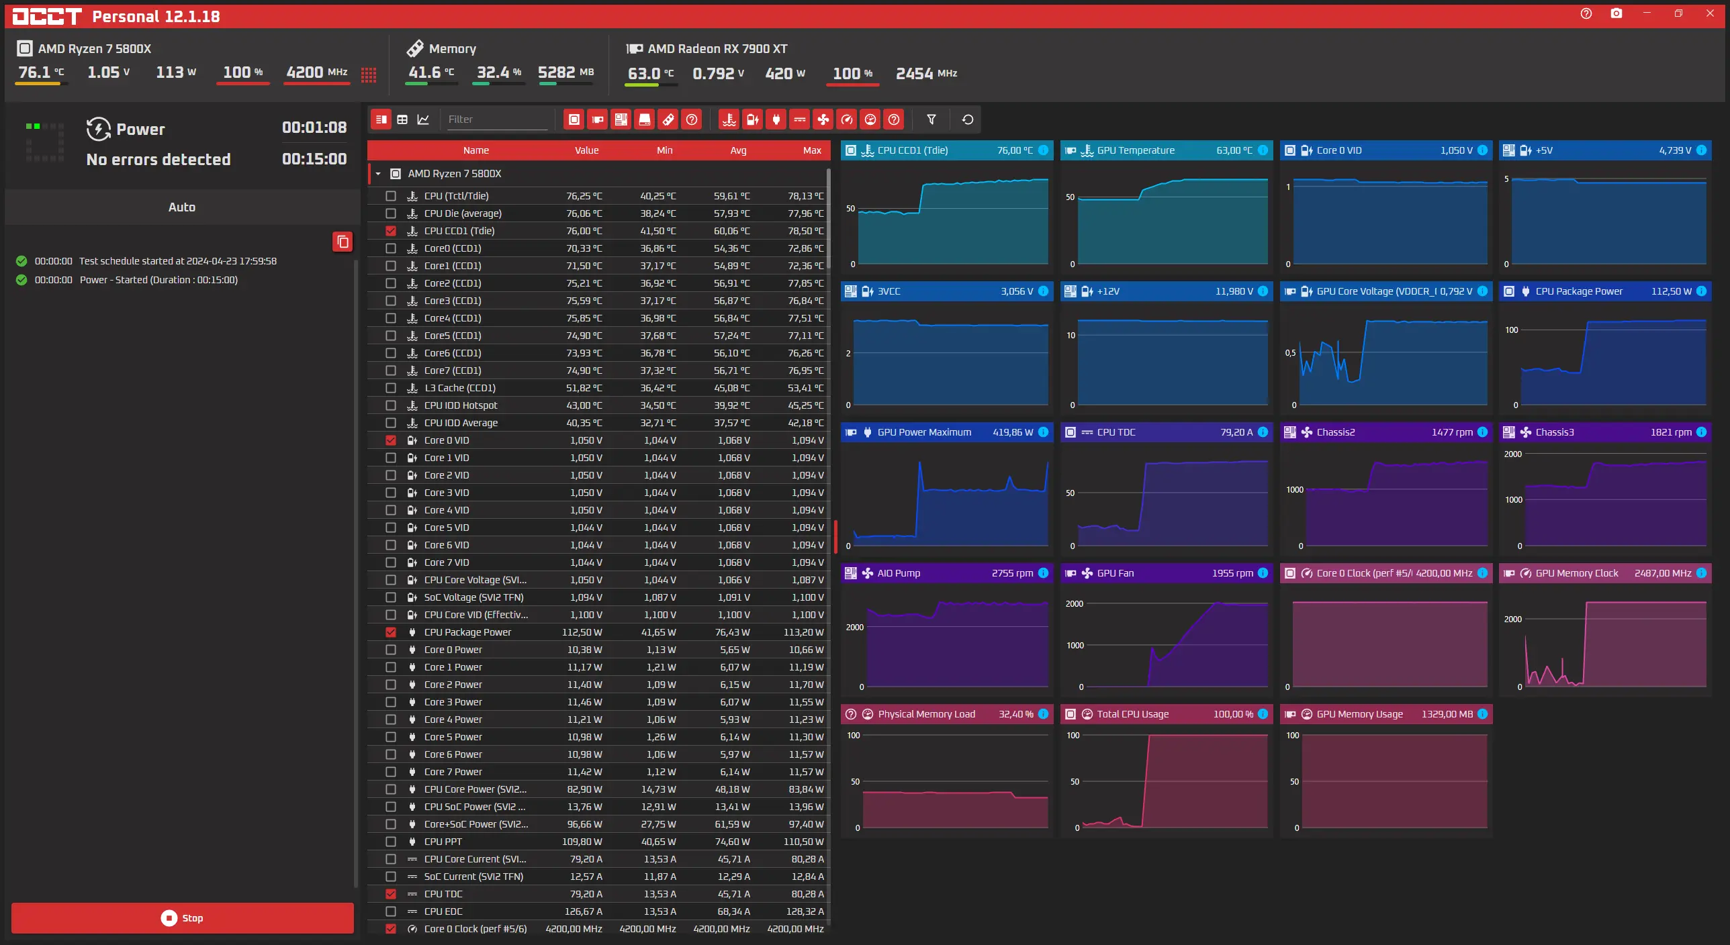Uncheck the CPU CCD1 (Tdie) checkbox
The width and height of the screenshot is (1730, 945).
[391, 231]
